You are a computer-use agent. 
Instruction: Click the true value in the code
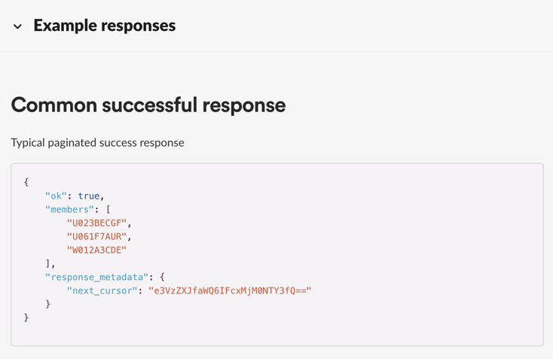[x=89, y=196]
